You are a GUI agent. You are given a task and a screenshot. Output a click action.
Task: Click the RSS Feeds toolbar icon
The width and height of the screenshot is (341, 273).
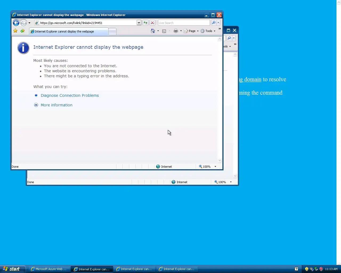point(164,31)
